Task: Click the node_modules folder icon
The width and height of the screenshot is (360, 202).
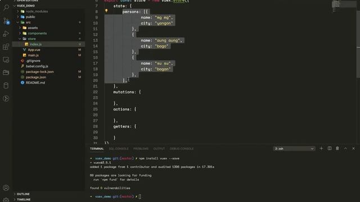Action: 22,11
